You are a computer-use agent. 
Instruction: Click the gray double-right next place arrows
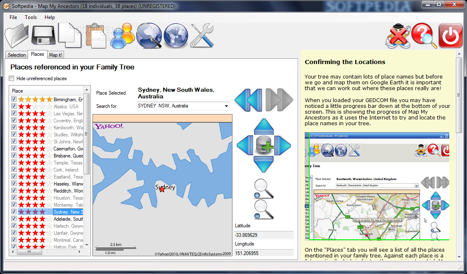click(x=279, y=100)
